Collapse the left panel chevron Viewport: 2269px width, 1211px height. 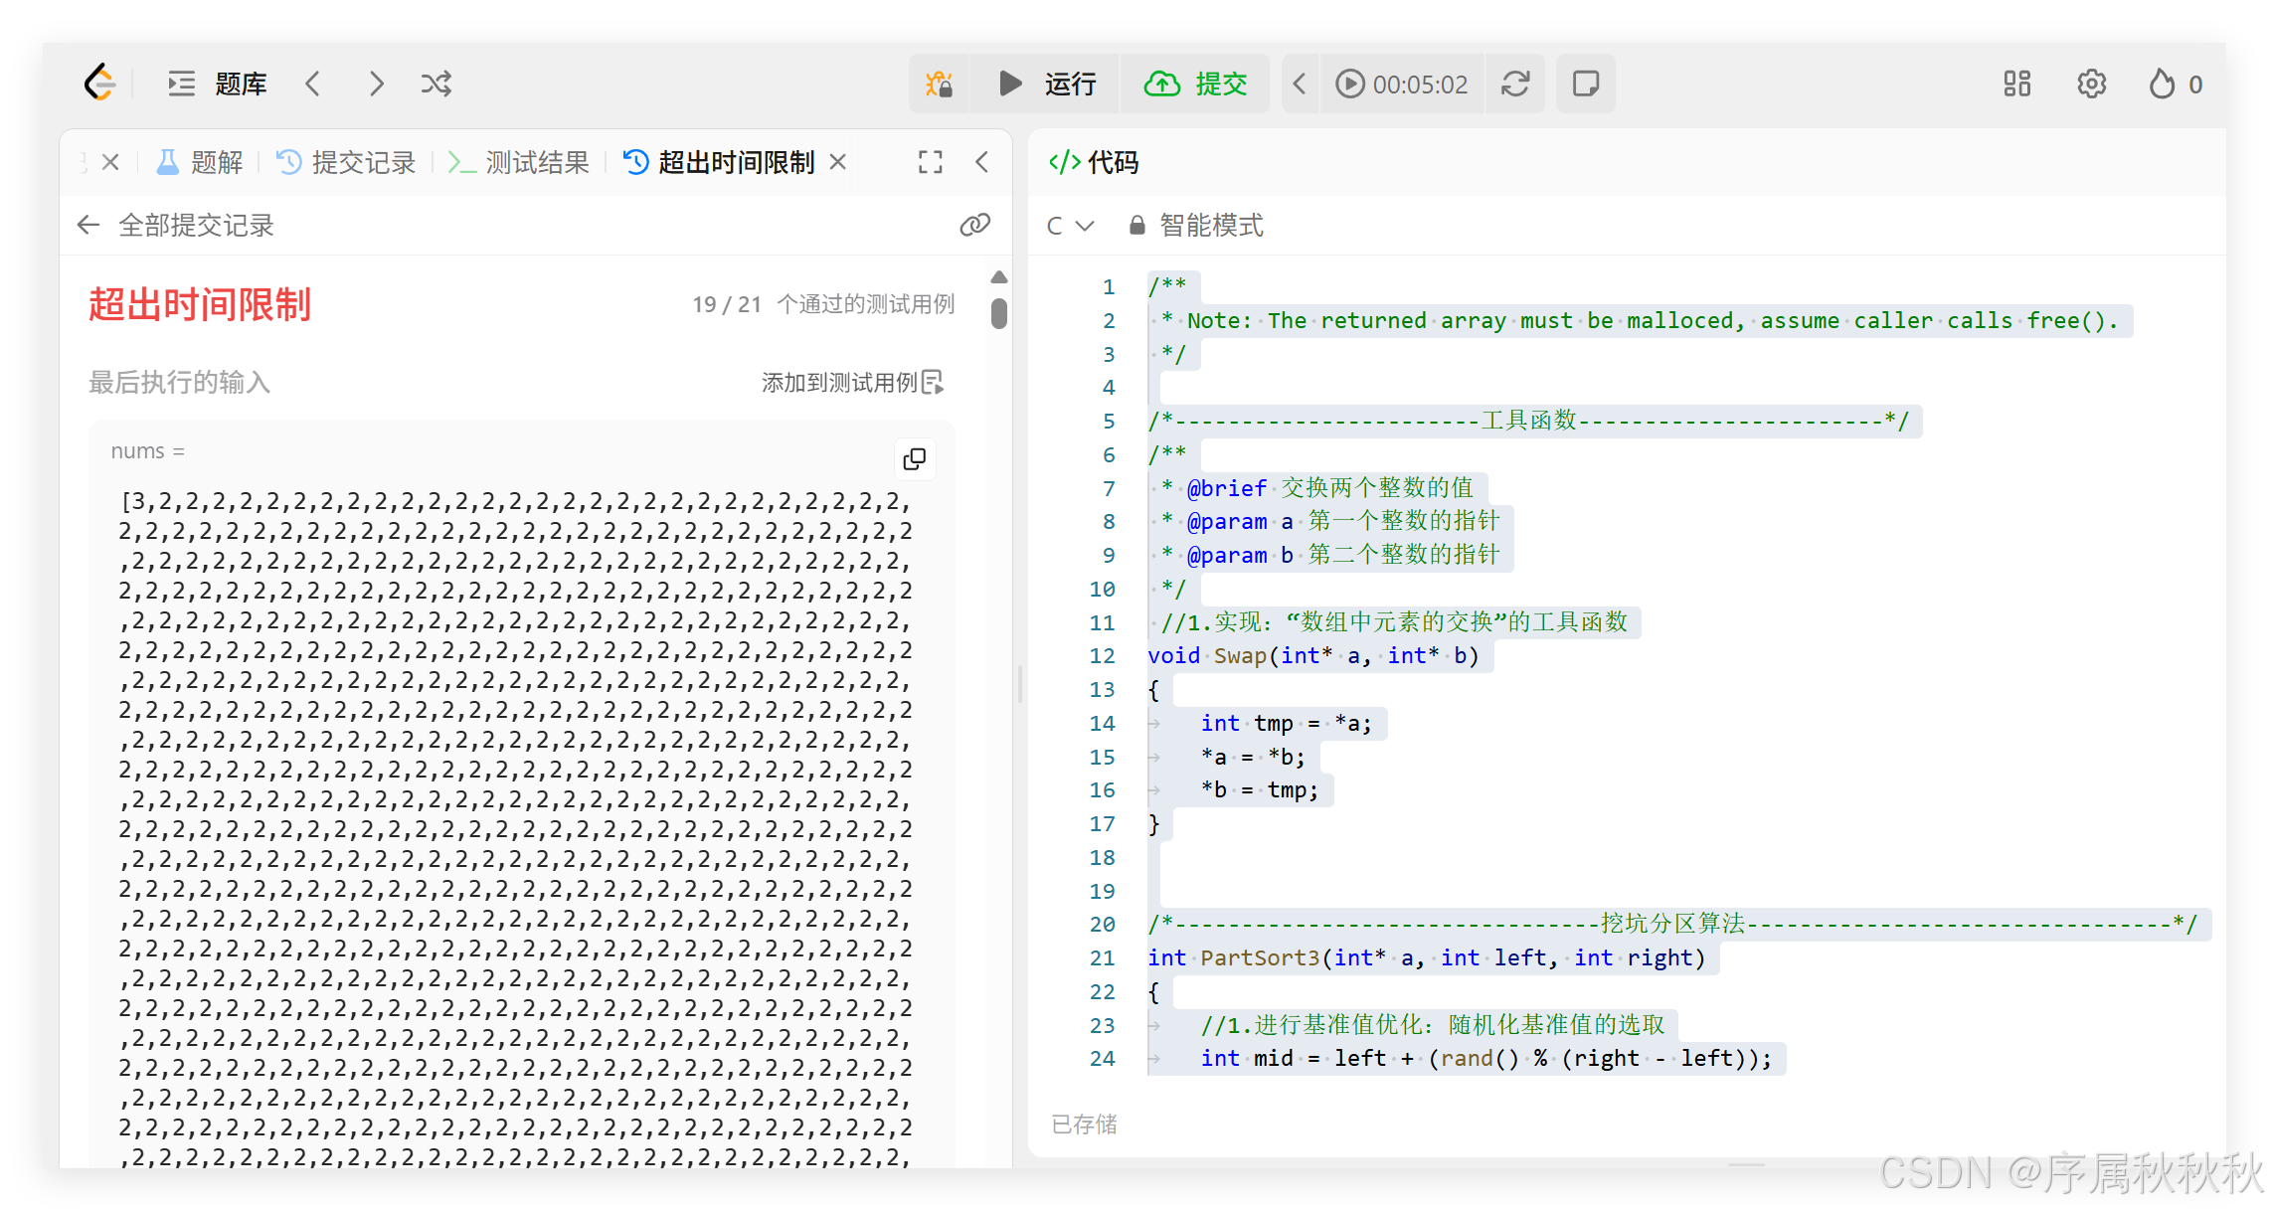982,162
